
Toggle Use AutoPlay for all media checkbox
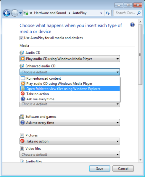click(21, 38)
